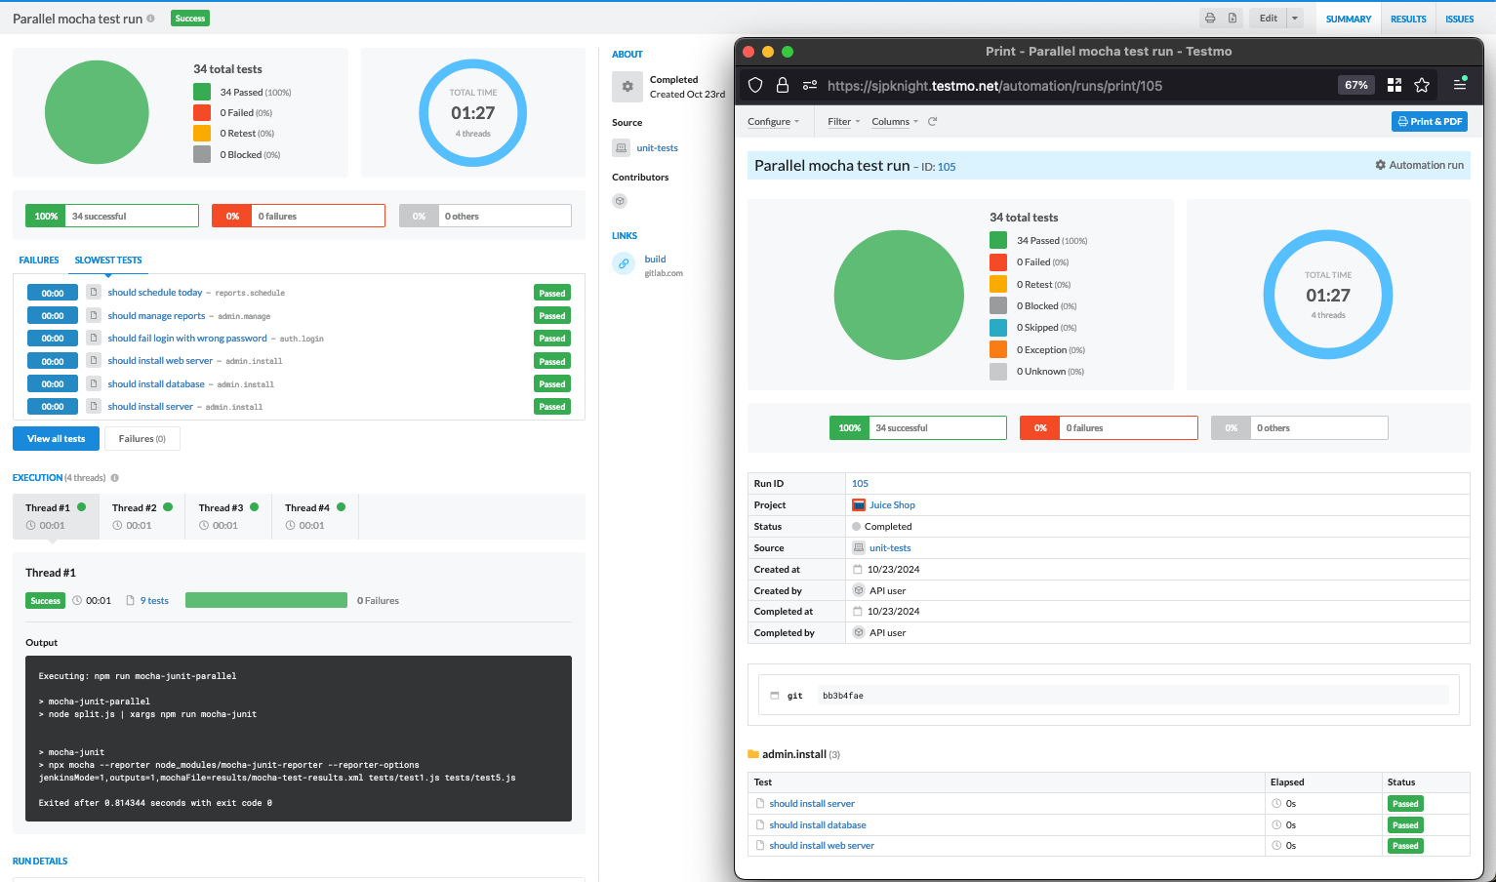Click the site permissions icon in address bar
Image resolution: width=1496 pixels, height=882 pixels.
pos(810,85)
